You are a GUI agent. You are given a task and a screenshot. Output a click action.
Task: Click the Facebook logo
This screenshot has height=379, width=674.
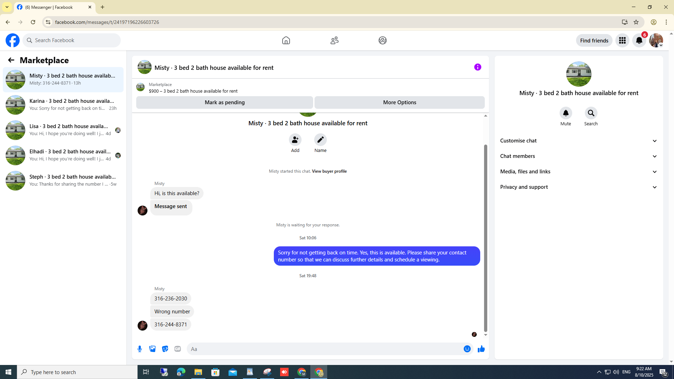13,40
